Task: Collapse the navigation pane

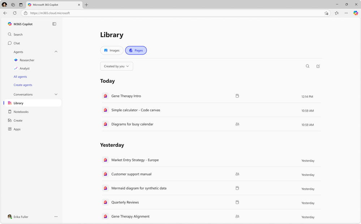Action: (x=54, y=24)
